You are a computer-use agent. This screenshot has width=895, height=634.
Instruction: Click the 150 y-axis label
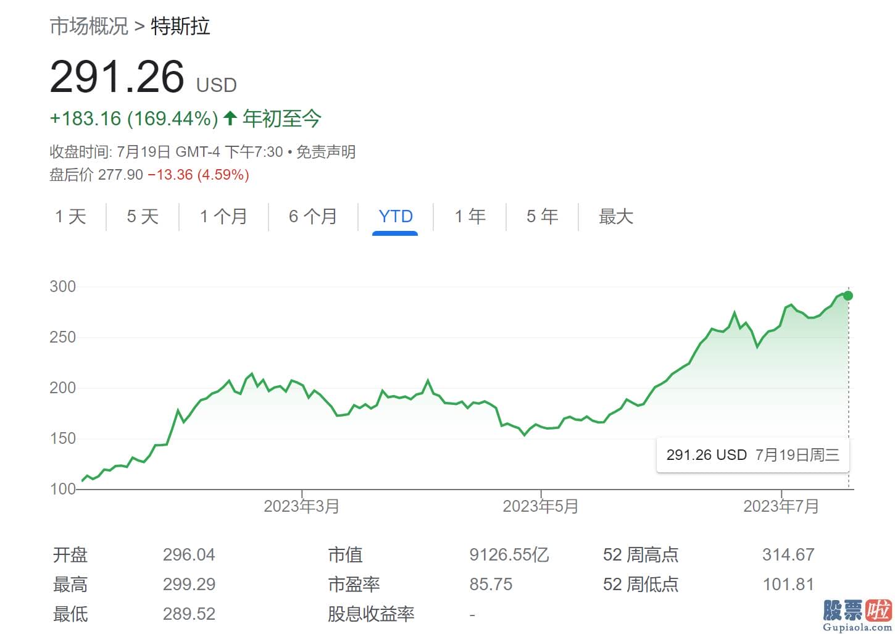(x=63, y=438)
